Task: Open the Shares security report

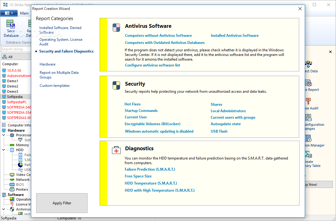Action: click(217, 104)
